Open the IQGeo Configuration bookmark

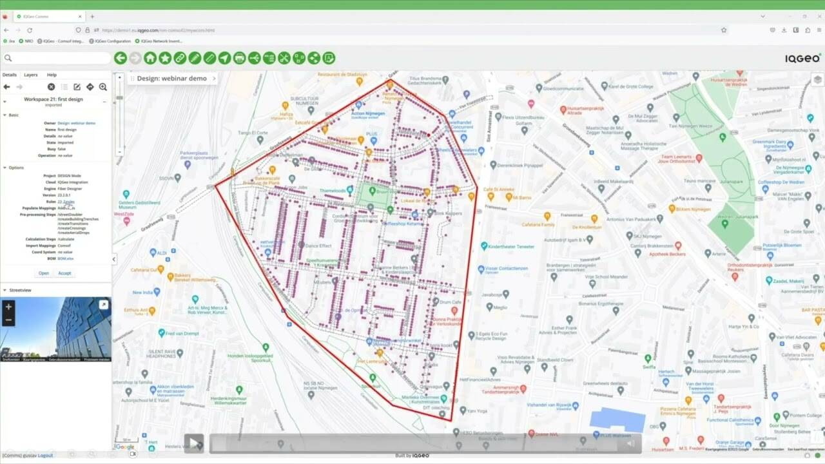tap(110, 41)
